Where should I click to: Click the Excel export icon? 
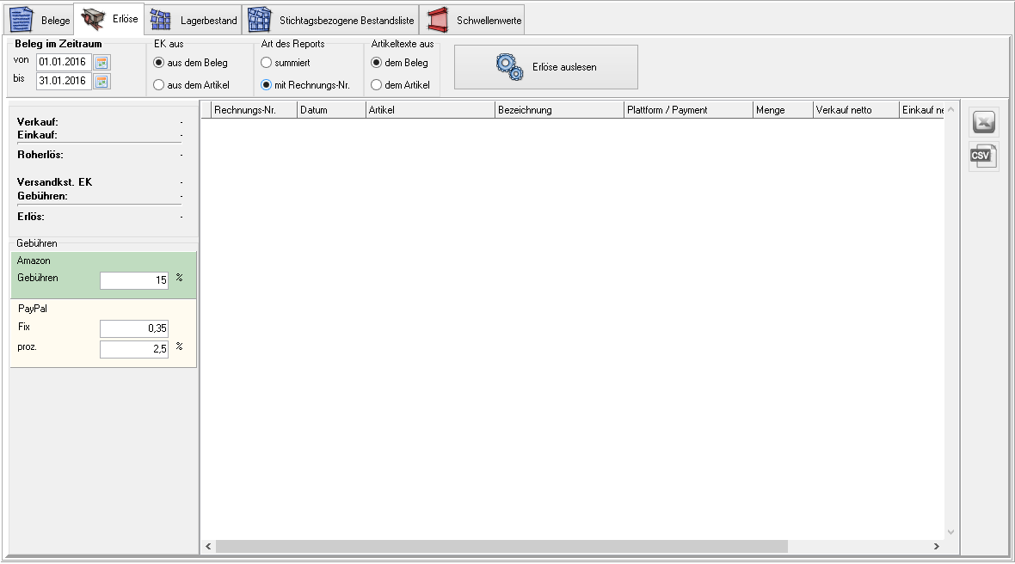point(984,123)
